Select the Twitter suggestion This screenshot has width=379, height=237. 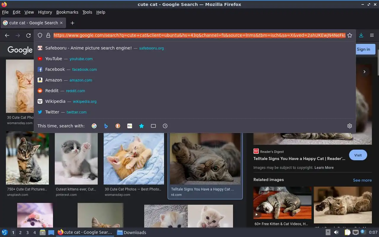[x=195, y=112]
